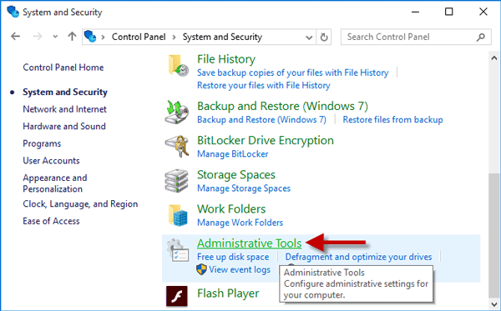The height and width of the screenshot is (311, 501).
Task: Click the Control Panel icon in address bar
Action: pyautogui.click(x=90, y=37)
